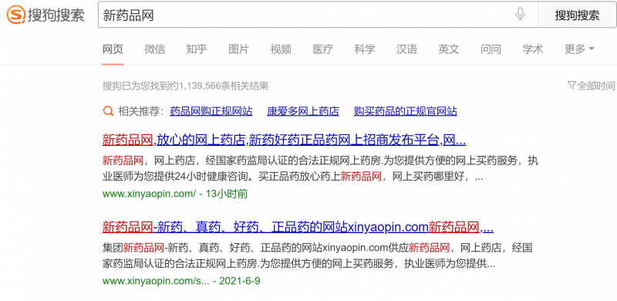
Task: Open the 视频 search tab
Action: tap(281, 49)
